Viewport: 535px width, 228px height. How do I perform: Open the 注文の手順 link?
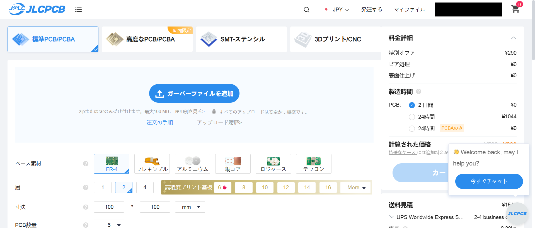(160, 123)
